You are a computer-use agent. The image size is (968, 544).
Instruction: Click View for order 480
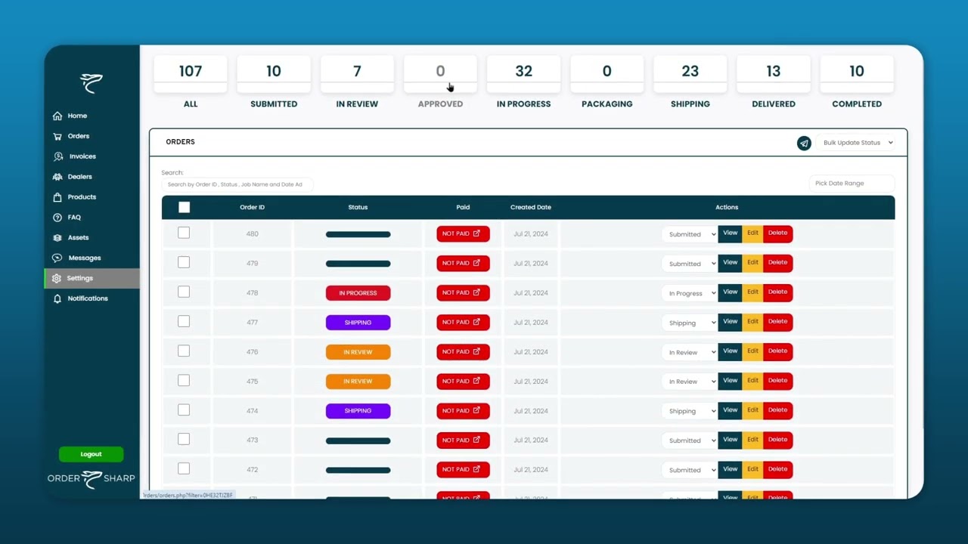click(x=730, y=233)
